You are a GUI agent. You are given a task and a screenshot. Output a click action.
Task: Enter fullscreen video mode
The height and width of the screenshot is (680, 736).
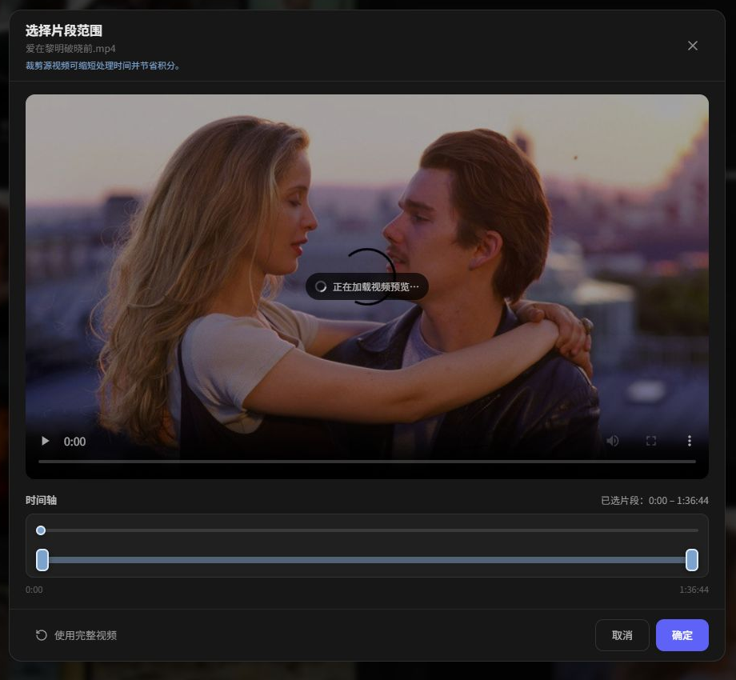(651, 441)
